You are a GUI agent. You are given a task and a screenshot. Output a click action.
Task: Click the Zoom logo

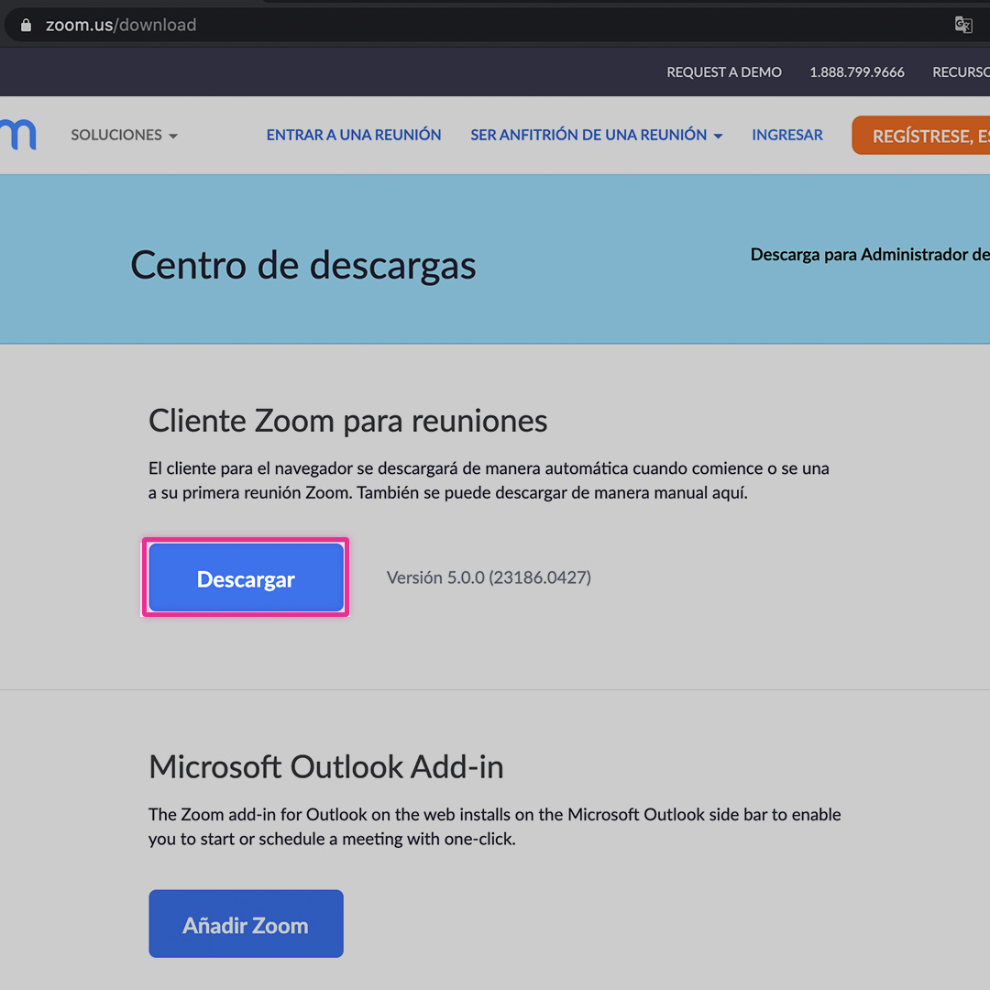[18, 135]
